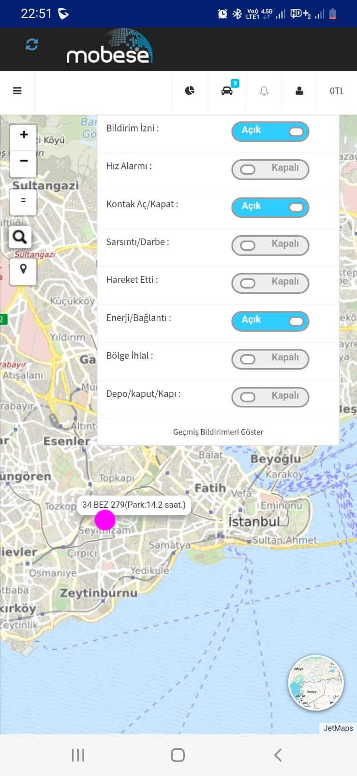Click the 0TL balance item
Viewport: 357px width, 776px height.
[x=337, y=91]
